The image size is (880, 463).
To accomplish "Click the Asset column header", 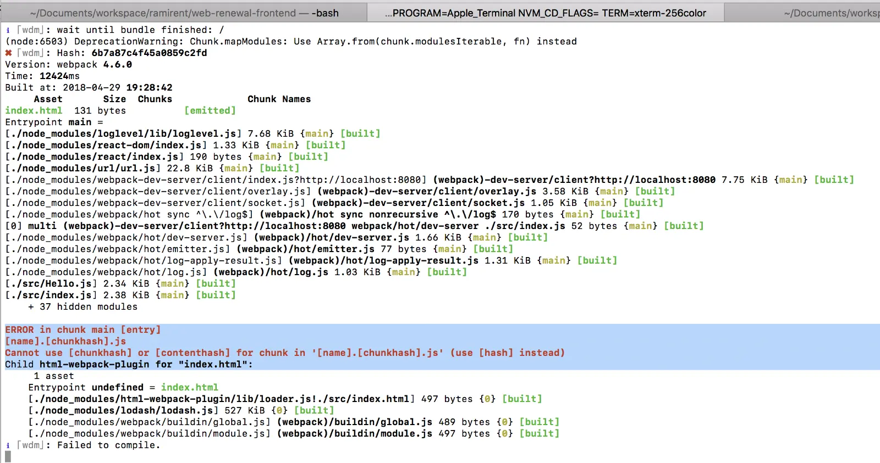I will pyautogui.click(x=48, y=99).
